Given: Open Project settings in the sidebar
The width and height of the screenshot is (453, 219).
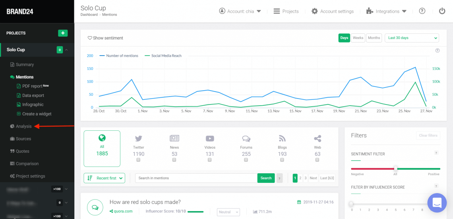Looking at the screenshot, I should point(27,176).
